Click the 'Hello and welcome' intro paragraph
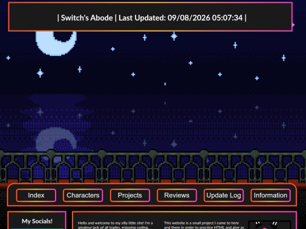 (x=116, y=225)
